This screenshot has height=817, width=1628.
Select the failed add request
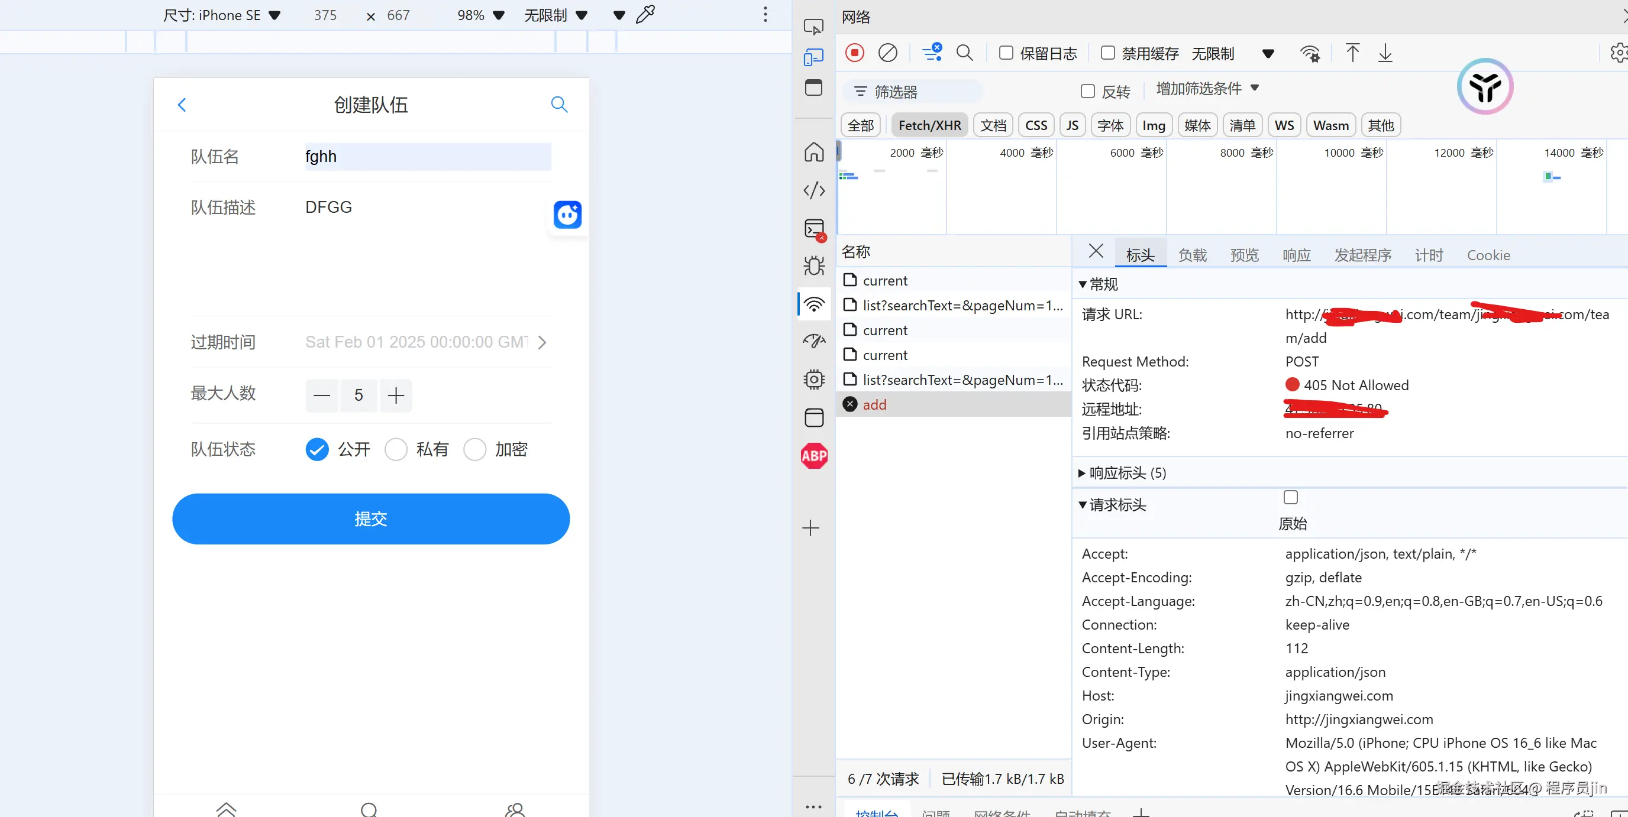tap(875, 405)
